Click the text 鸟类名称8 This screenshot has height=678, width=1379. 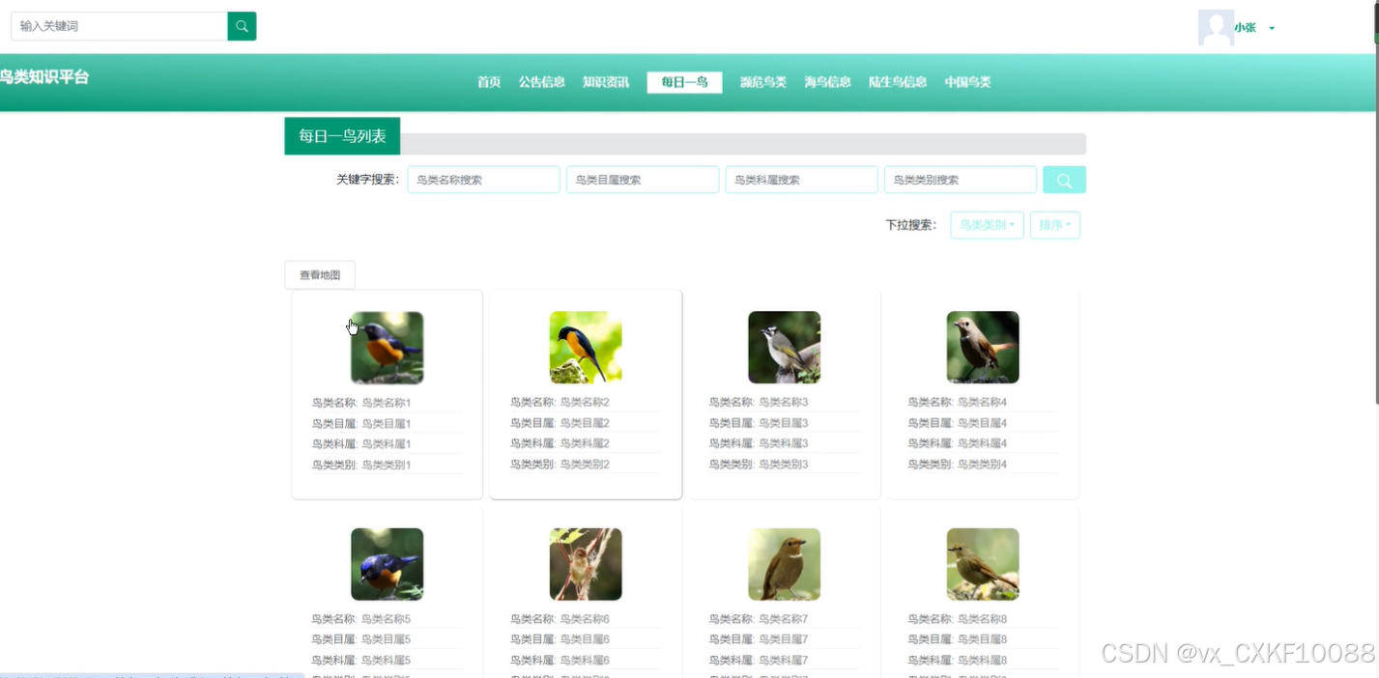[983, 619]
